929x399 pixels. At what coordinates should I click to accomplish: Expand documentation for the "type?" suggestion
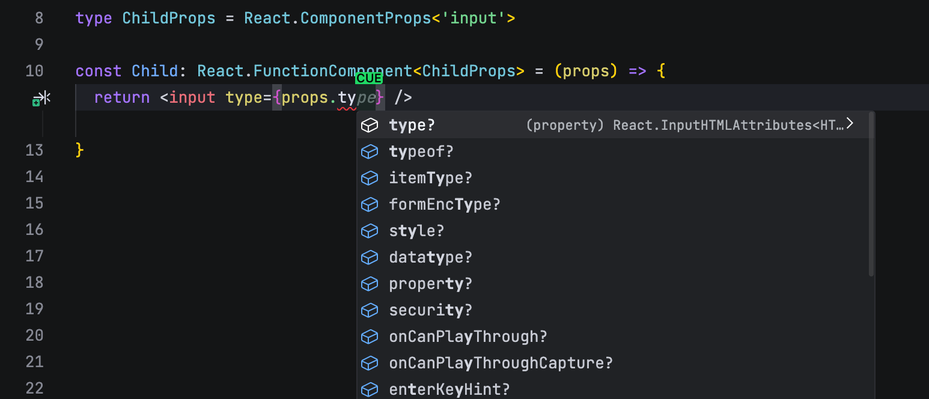(x=850, y=123)
